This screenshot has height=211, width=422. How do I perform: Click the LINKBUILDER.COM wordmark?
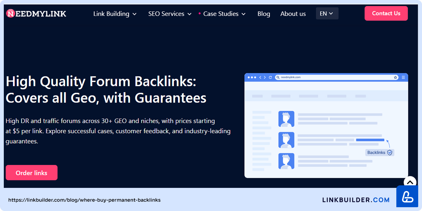click(356, 200)
